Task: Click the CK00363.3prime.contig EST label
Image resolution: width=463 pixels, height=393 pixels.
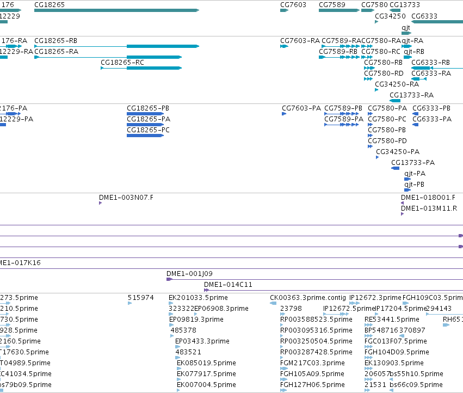Action: (308, 298)
